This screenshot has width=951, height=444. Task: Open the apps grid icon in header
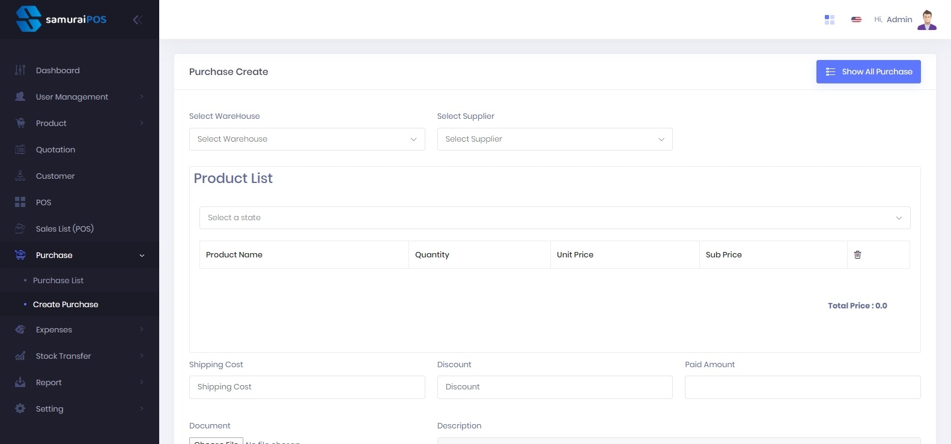[x=830, y=20]
